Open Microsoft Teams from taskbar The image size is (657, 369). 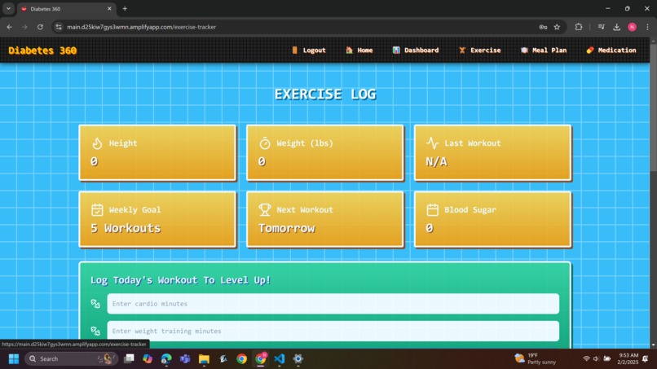[x=185, y=359]
